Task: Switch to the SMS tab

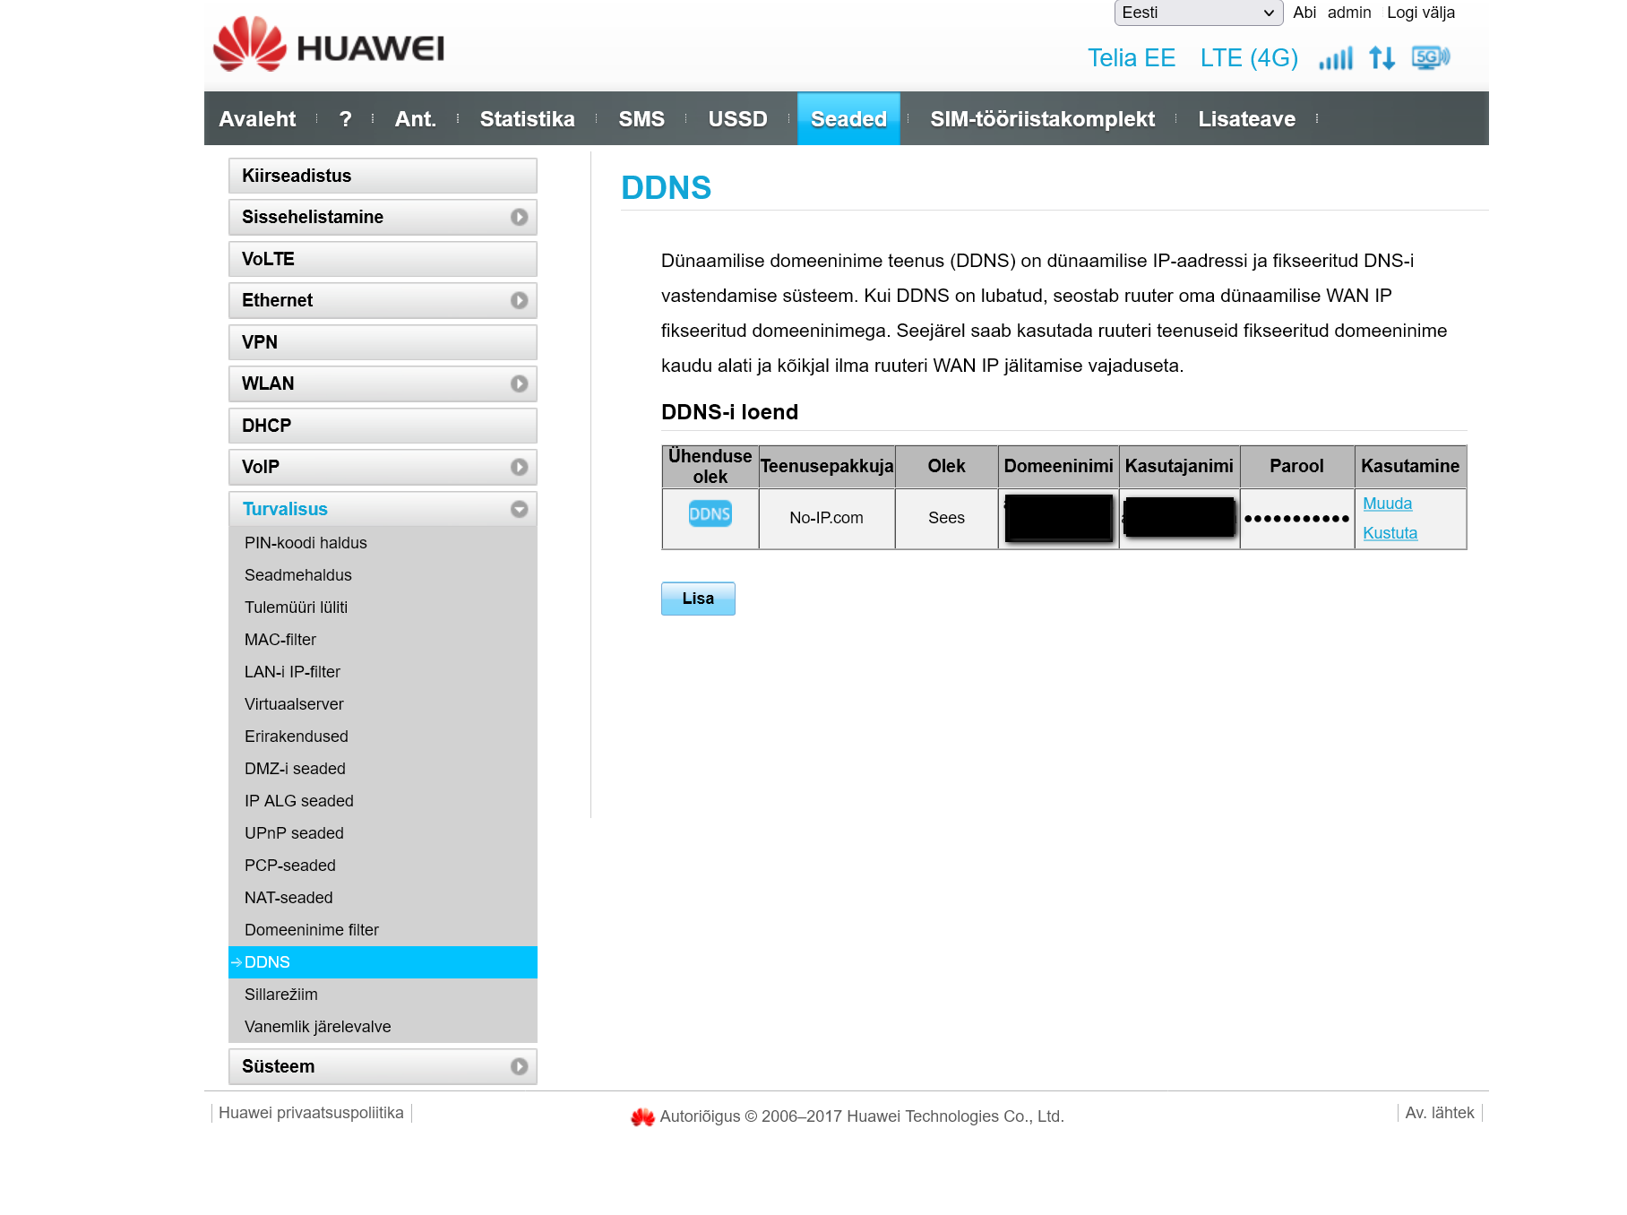Action: pos(641,119)
